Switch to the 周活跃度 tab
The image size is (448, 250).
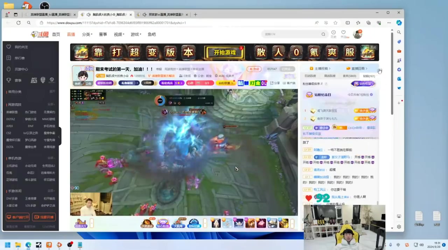[330, 76]
